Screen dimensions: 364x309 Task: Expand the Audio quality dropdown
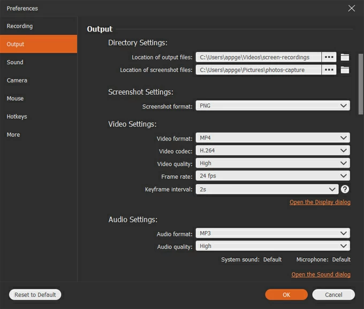click(x=272, y=246)
